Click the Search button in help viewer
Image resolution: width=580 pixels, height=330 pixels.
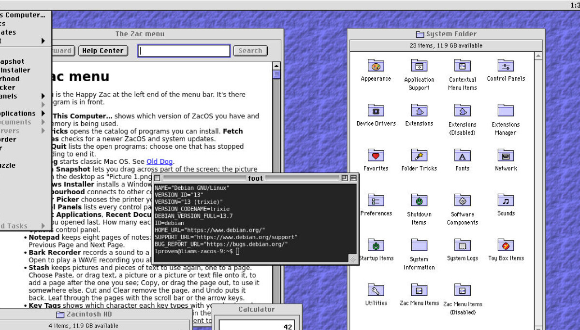250,51
